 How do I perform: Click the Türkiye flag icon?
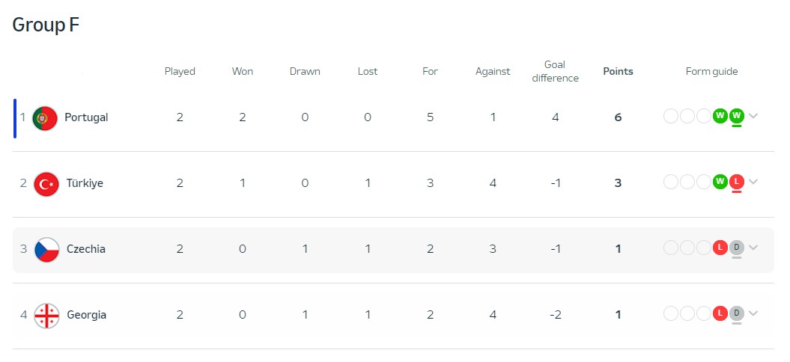coord(46,184)
